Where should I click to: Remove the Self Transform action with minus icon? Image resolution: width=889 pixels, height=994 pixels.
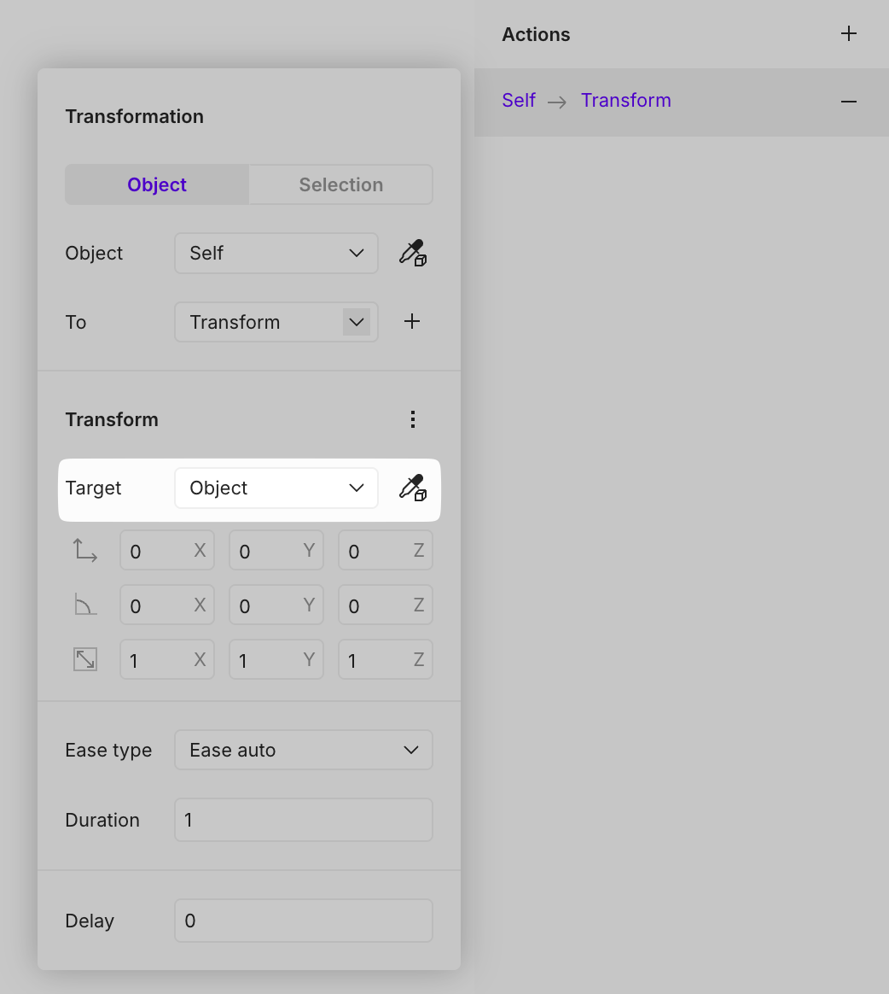tap(848, 102)
